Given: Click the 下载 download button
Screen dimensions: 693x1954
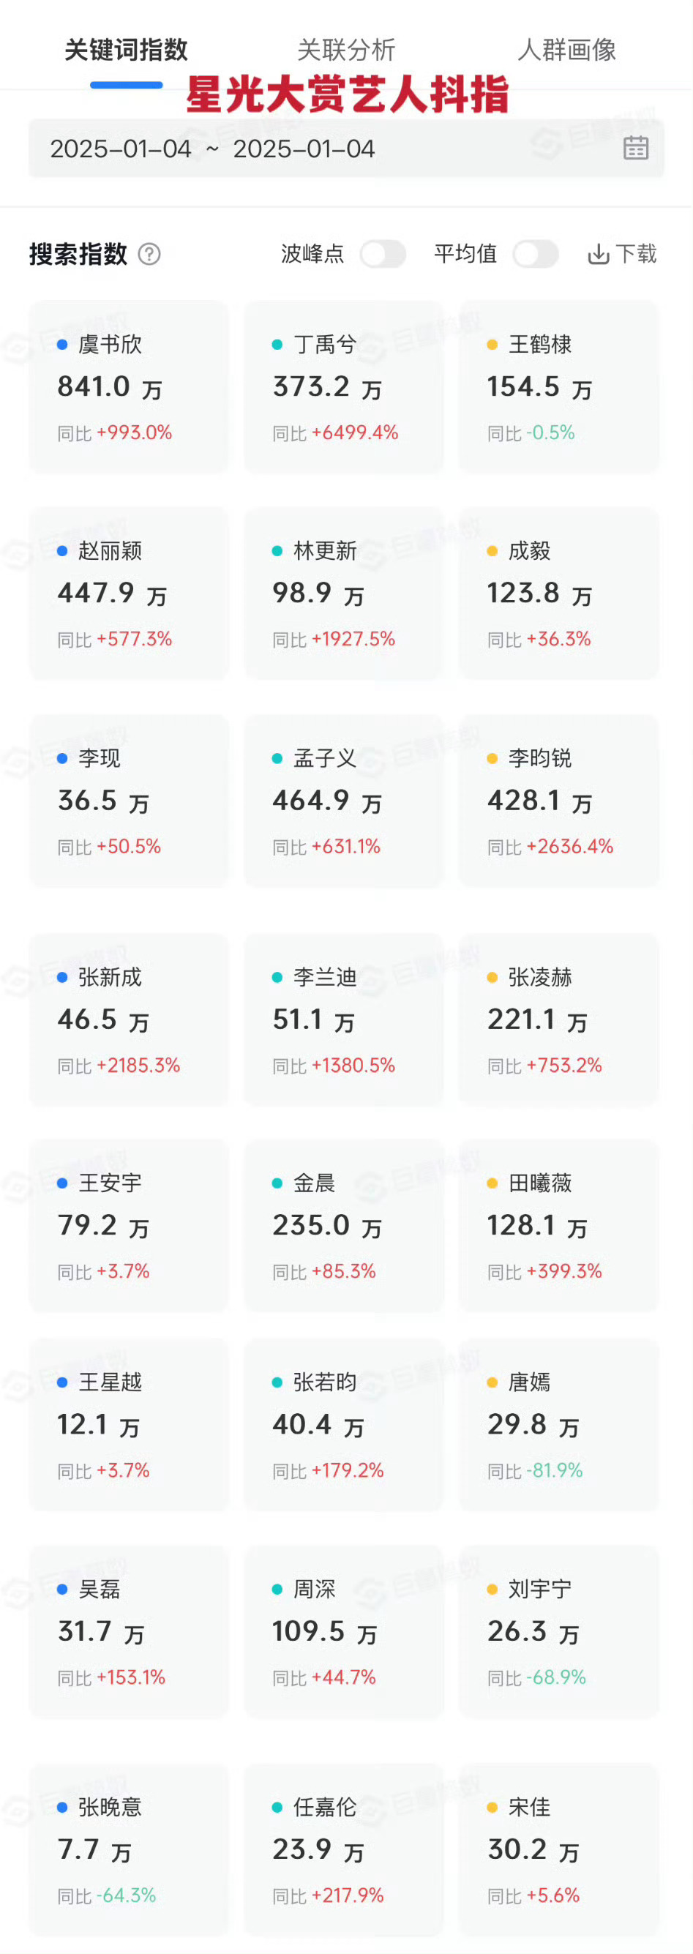Looking at the screenshot, I should click(x=623, y=254).
